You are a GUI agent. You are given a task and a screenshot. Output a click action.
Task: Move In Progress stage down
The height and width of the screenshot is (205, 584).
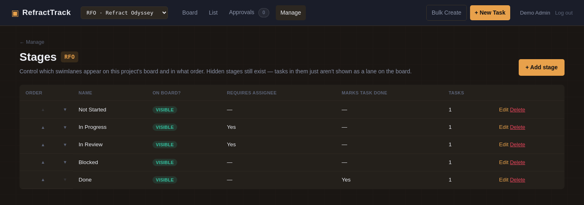pos(65,127)
